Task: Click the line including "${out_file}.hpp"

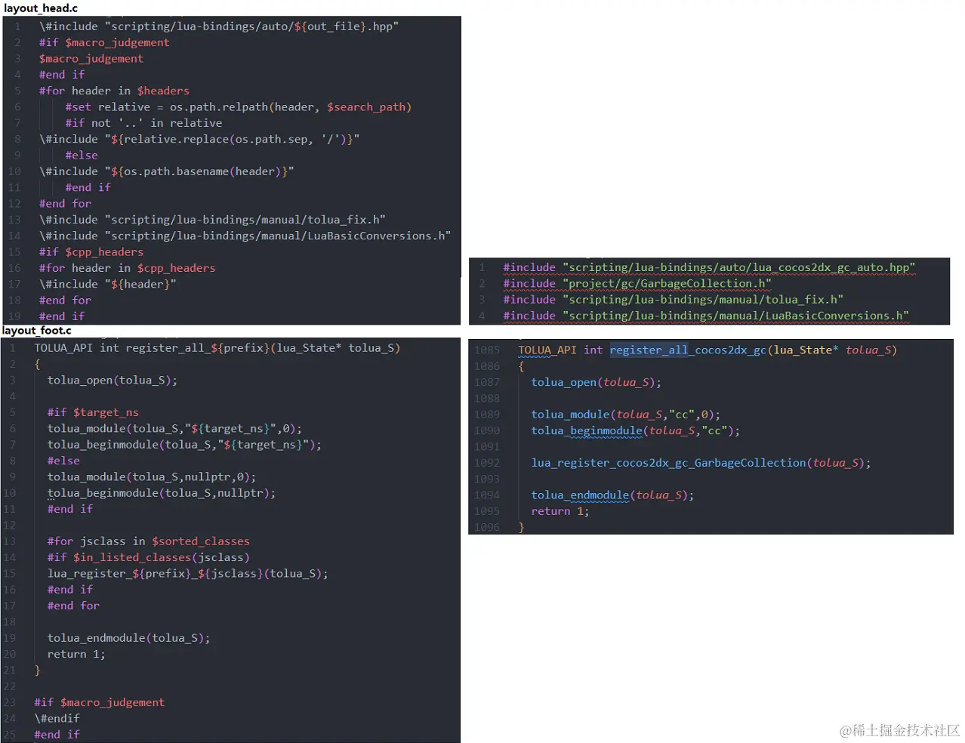Action: pyautogui.click(x=219, y=26)
